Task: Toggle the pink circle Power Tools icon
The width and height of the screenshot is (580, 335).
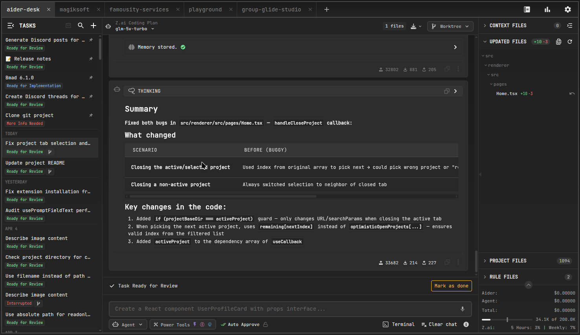Action: click(202, 324)
